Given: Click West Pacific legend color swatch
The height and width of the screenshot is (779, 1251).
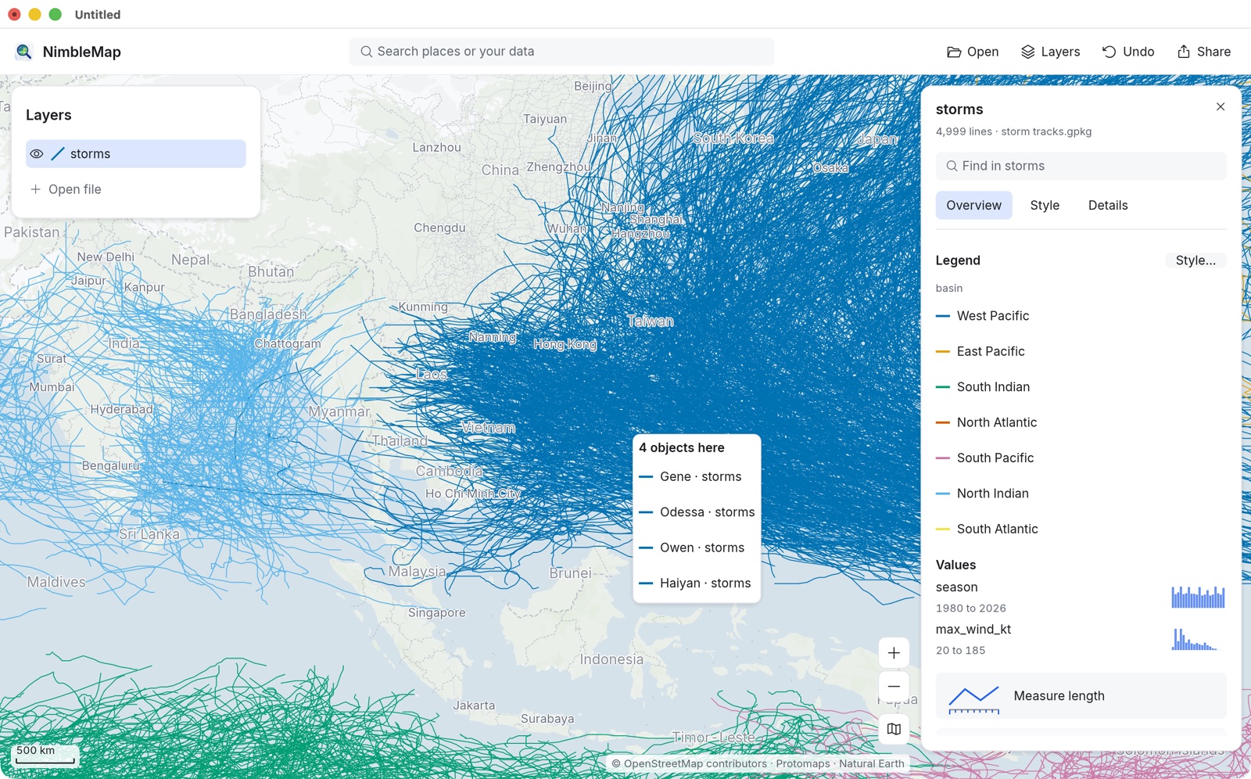Looking at the screenshot, I should (943, 316).
